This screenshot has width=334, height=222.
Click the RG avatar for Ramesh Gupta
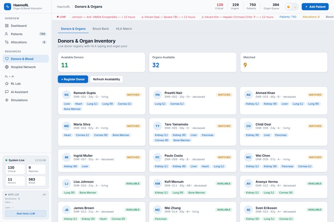pos(66,95)
